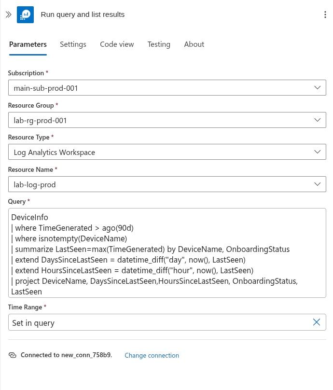Clear the Time Range with X icon
The image size is (333, 390).
(x=316, y=322)
